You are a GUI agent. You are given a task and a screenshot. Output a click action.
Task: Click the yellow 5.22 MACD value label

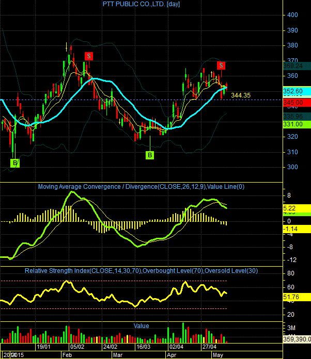coord(297,208)
